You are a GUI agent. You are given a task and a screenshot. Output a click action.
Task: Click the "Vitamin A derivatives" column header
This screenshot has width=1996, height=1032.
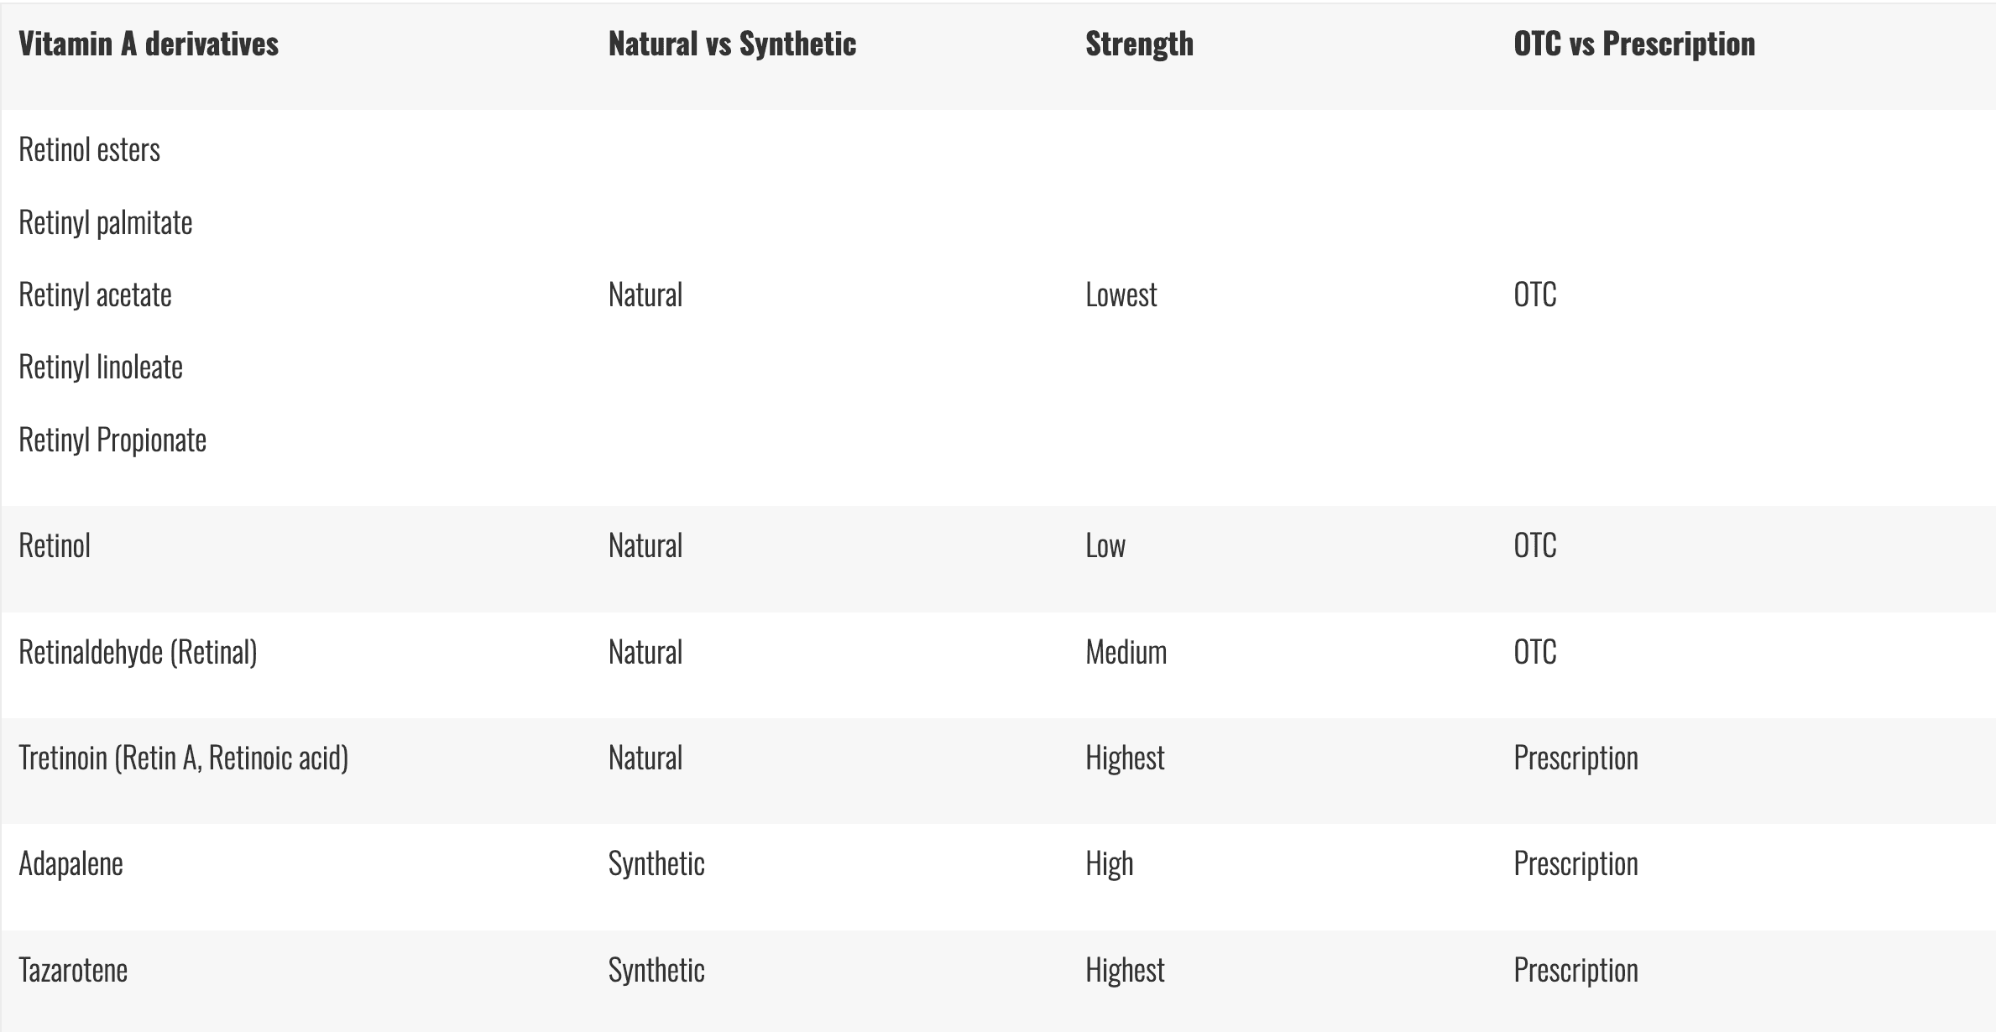[149, 44]
